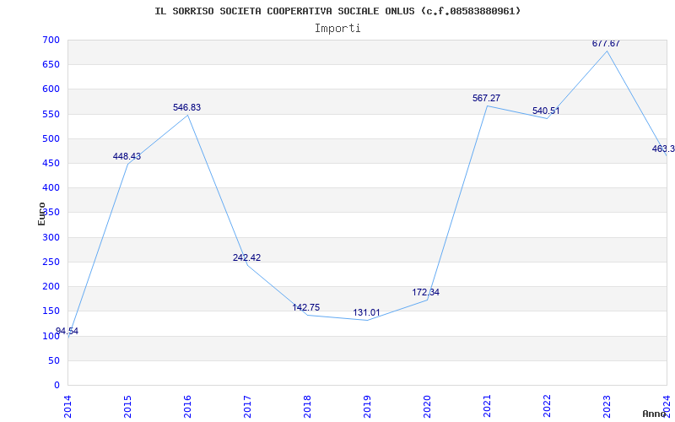The width and height of the screenshot is (675, 422).
Task: Click x-axis year label 2015
Action: pyautogui.click(x=127, y=406)
